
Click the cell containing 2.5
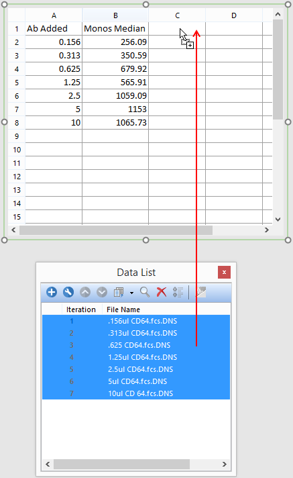54,96
